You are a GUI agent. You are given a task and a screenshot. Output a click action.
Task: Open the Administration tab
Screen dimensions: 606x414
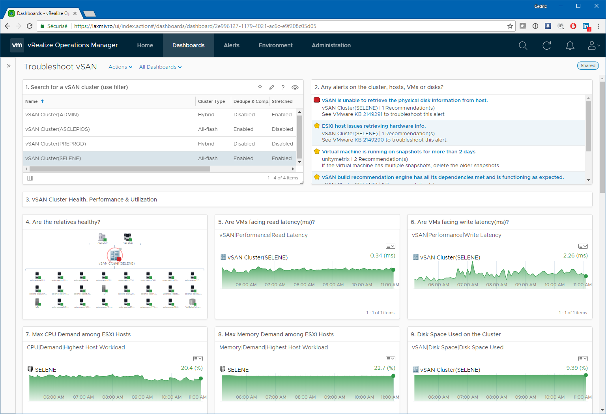[331, 45]
